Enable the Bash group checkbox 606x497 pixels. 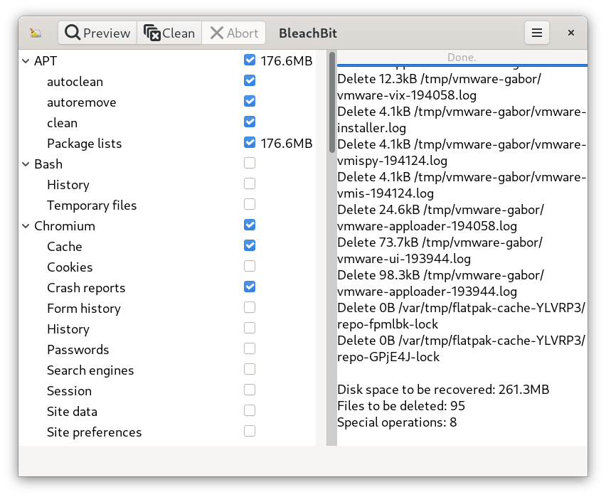click(250, 163)
